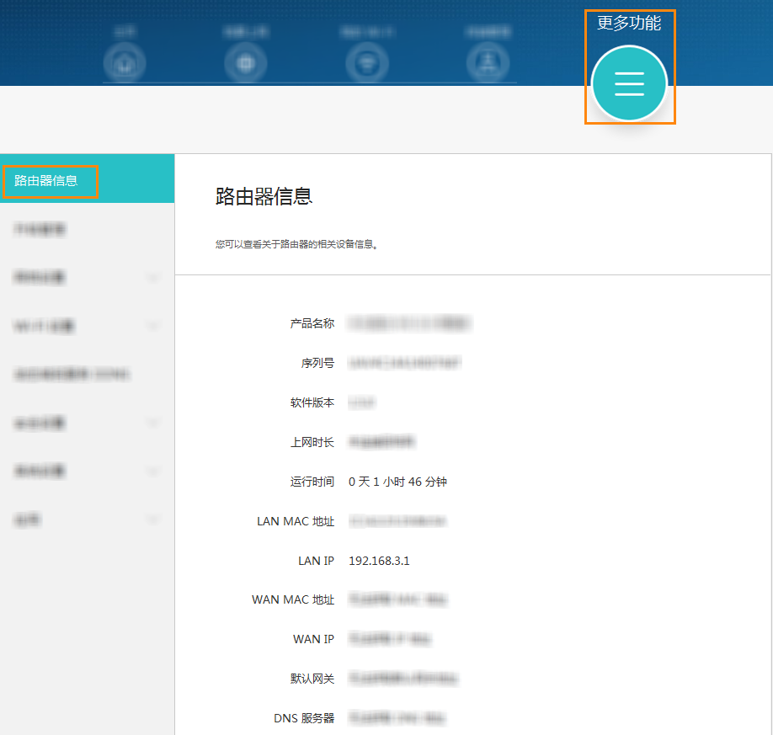Click the 路由器信息 page heading
773x735 pixels.
264,197
